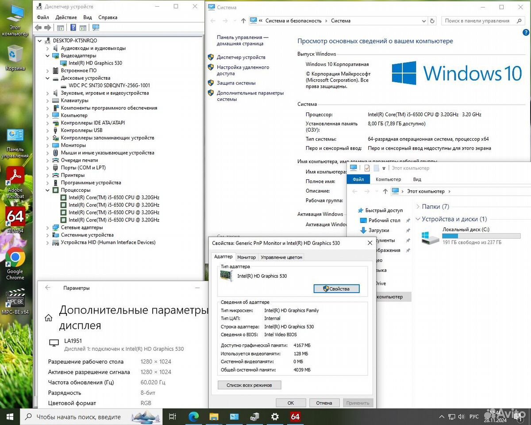Open the blue Файл tab in Explorer
Screen dimensions: 531x425
point(358,179)
